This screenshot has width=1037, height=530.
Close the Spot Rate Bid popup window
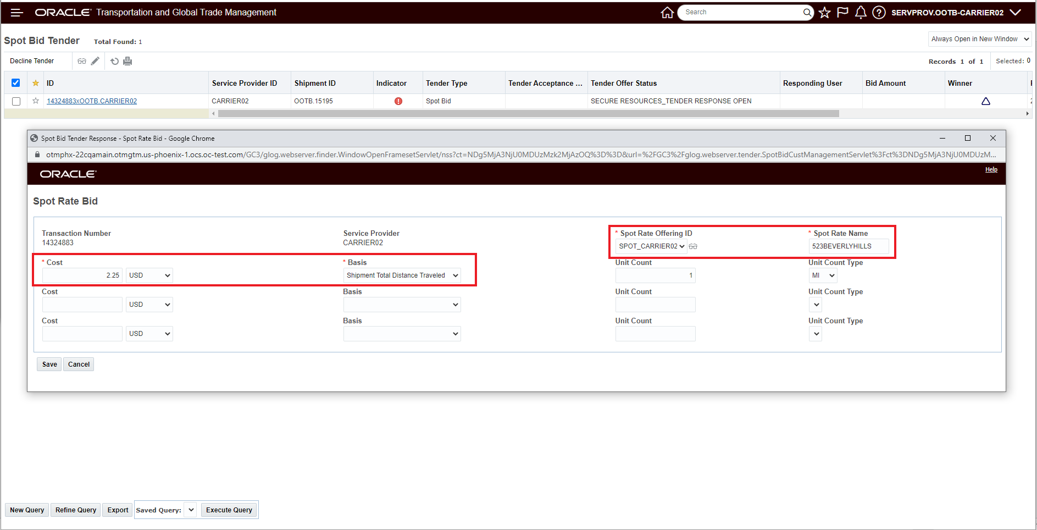(x=993, y=138)
